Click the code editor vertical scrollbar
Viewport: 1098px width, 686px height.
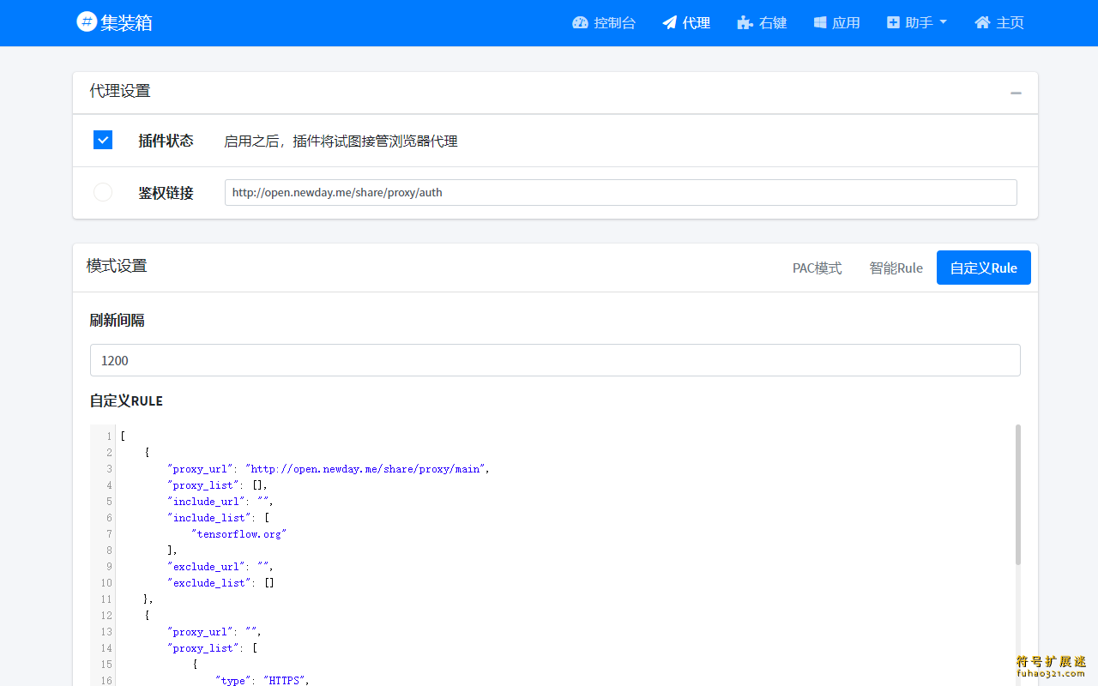click(x=1018, y=494)
